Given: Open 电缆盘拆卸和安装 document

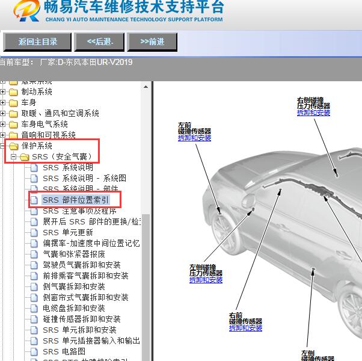Looking at the screenshot, I should (74, 308).
